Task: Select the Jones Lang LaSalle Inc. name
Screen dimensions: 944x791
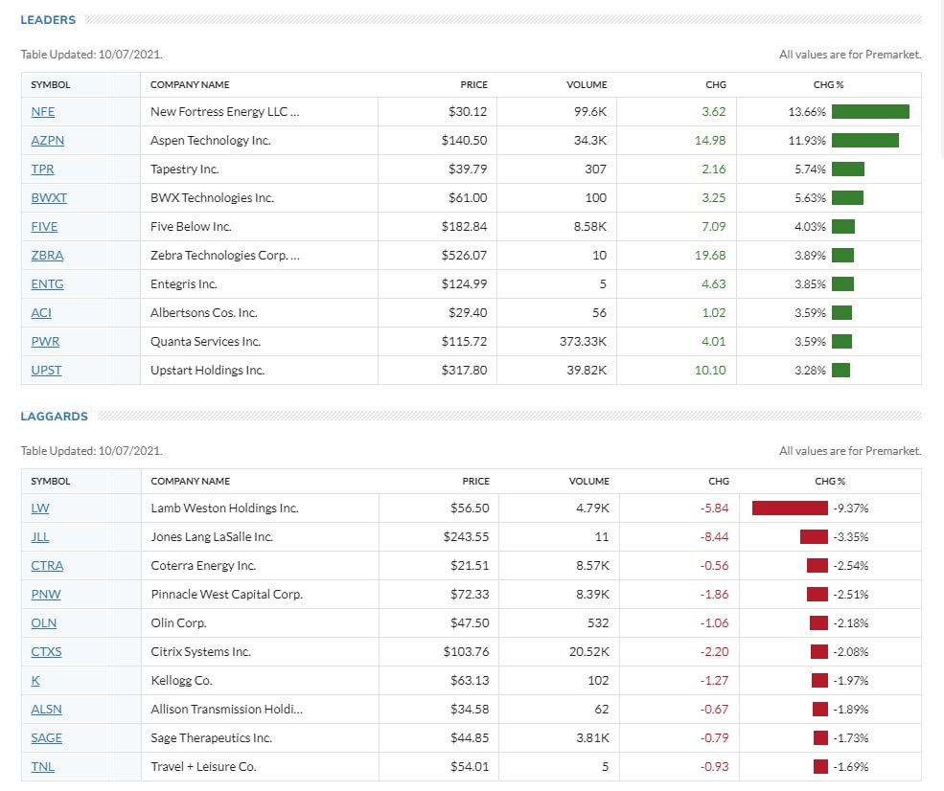Action: pos(212,537)
